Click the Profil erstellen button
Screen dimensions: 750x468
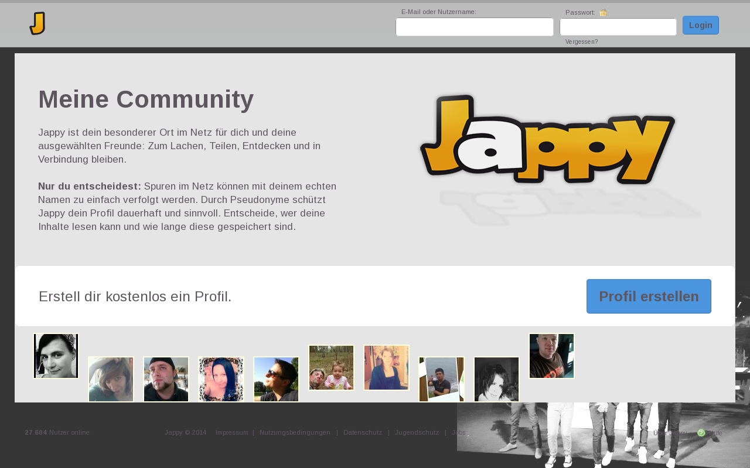(649, 296)
